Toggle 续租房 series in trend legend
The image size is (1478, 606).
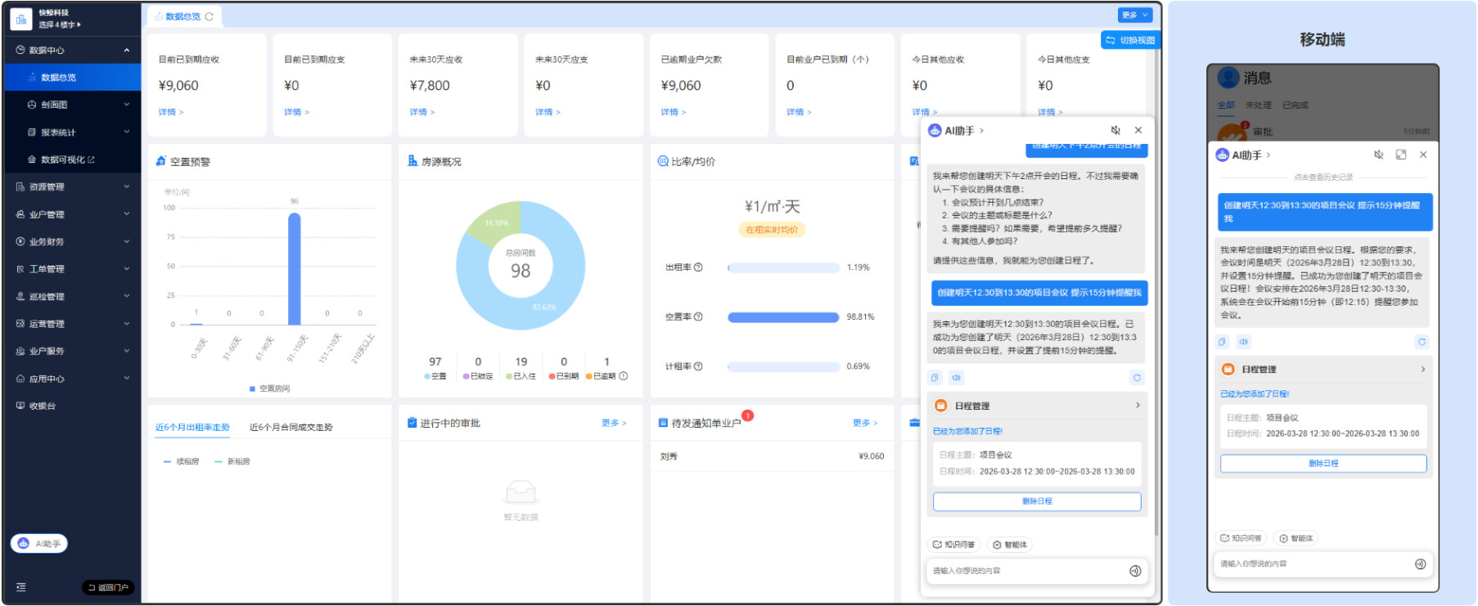(x=181, y=462)
